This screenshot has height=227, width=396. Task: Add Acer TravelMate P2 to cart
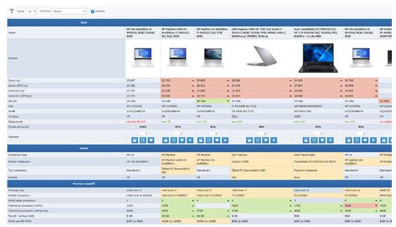point(306,141)
